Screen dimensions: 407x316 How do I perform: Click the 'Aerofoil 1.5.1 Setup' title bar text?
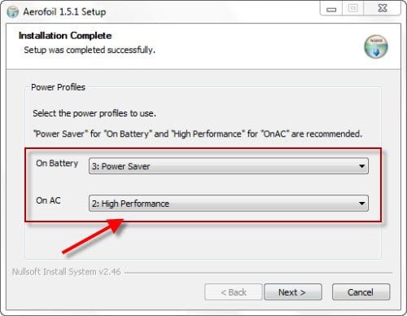click(64, 12)
